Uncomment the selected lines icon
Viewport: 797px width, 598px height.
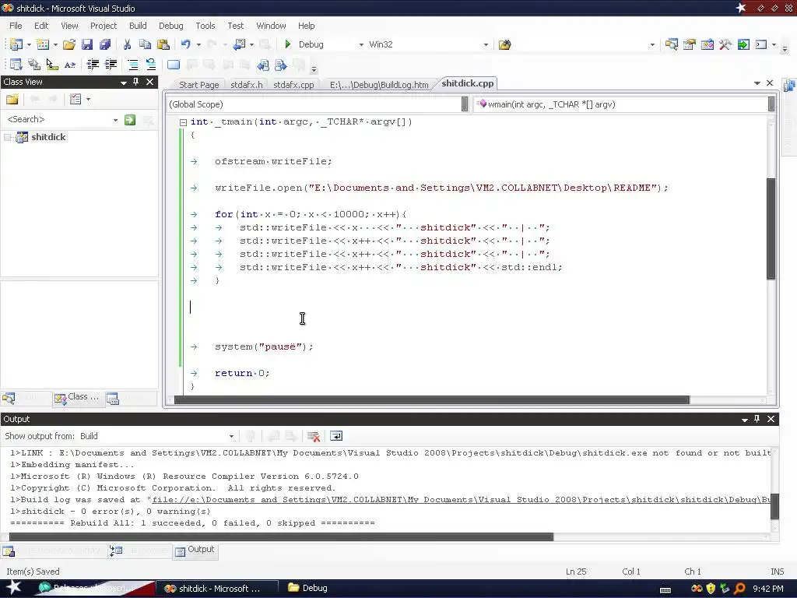point(151,65)
